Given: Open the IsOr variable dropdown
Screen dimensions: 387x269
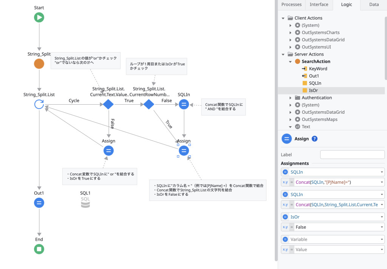Looking at the screenshot, I should tap(381, 217).
